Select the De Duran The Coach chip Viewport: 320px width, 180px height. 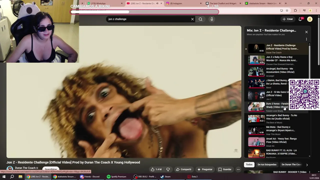(291, 164)
